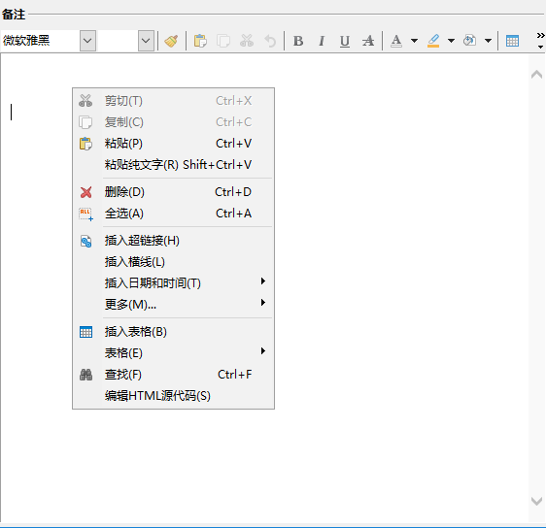Select 插入超链接(H) menu entry
546x528 pixels.
(173, 241)
